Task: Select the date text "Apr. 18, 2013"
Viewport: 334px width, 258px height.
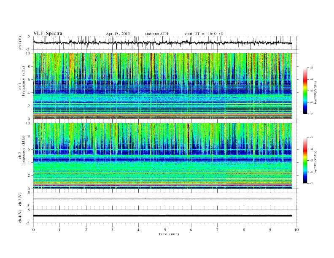Action: tap(118, 34)
